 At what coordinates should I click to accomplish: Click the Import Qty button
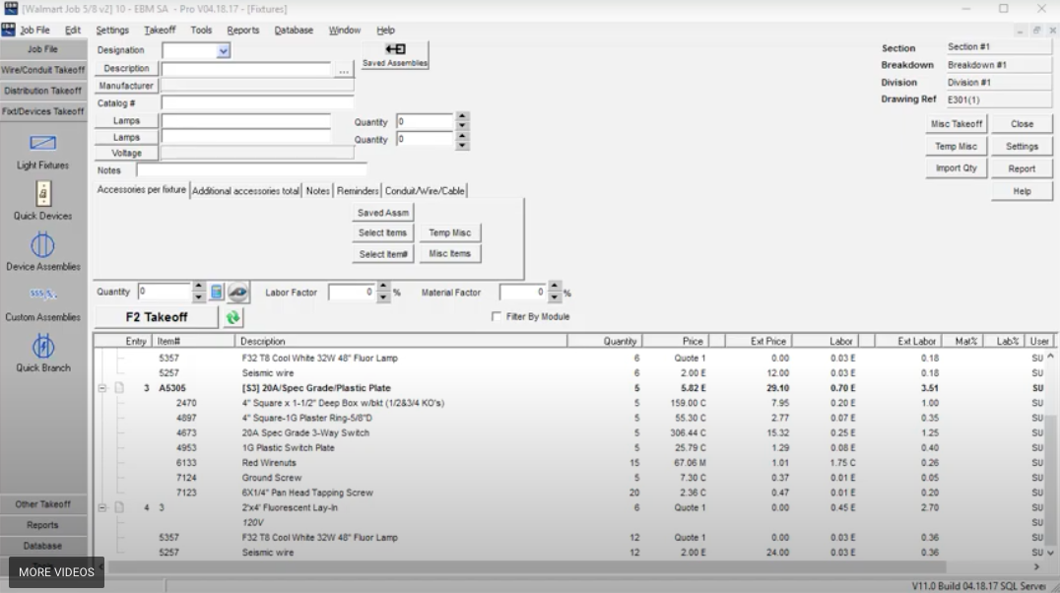[956, 167]
